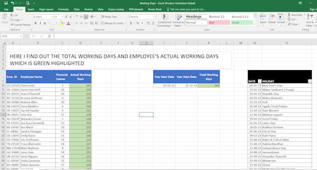Toggle Italic formatting
Screen dimensions: 317x170
point(40,23)
